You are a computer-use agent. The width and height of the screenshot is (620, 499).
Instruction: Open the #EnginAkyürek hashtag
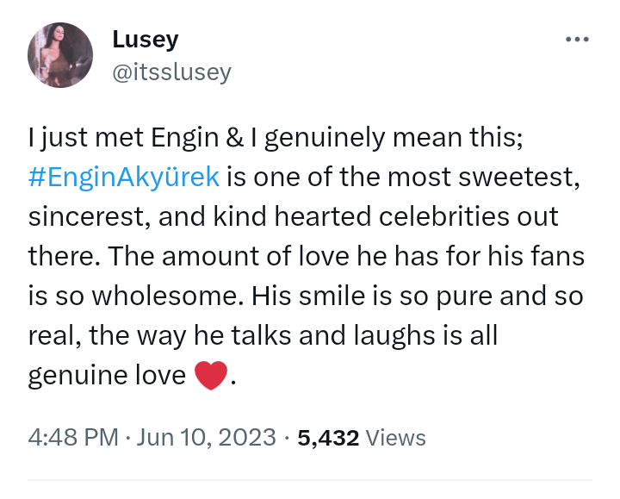[x=124, y=178]
